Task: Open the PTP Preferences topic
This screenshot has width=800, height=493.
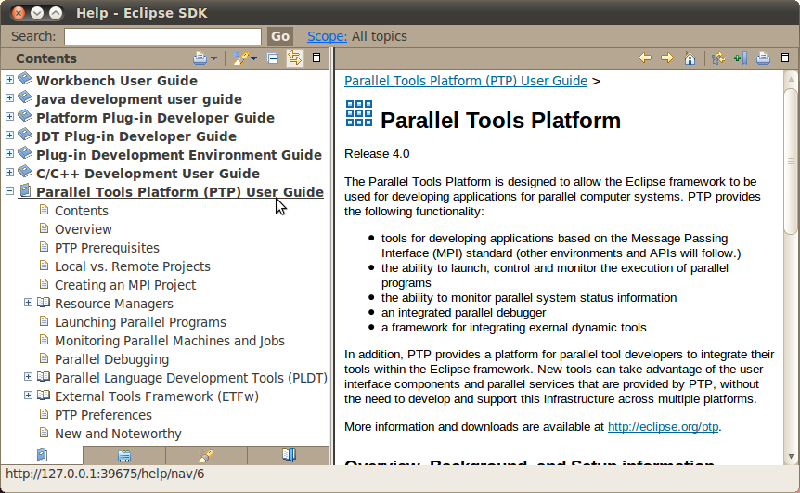Action: coord(104,415)
